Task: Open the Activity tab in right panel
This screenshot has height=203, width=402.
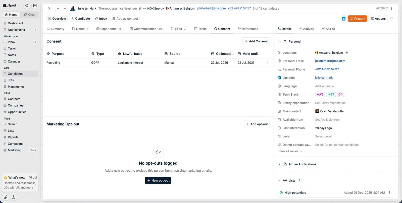Action: point(307,29)
